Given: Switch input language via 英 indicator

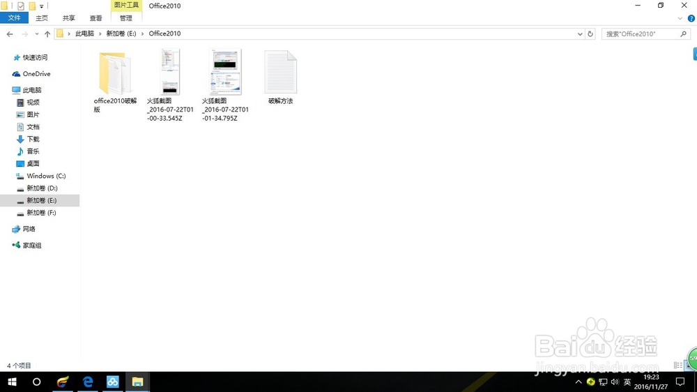Looking at the screenshot, I should (x=627, y=382).
